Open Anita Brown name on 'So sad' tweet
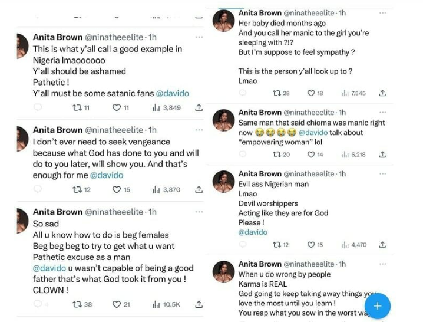 [57, 212]
